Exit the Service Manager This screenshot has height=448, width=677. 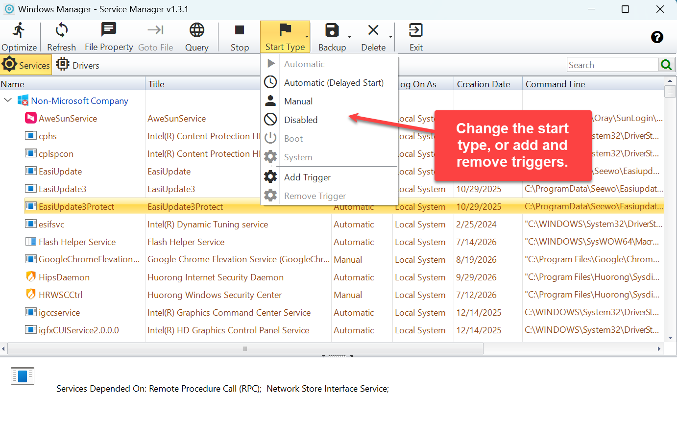416,37
